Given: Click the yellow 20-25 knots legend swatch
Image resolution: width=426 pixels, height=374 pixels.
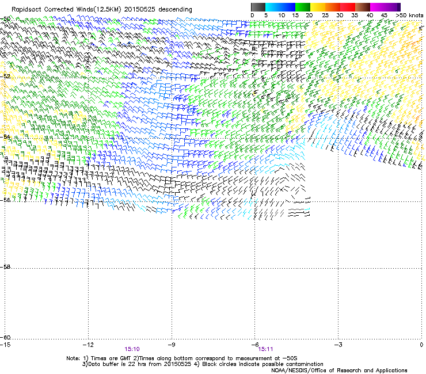Looking at the screenshot, I should (x=318, y=7).
